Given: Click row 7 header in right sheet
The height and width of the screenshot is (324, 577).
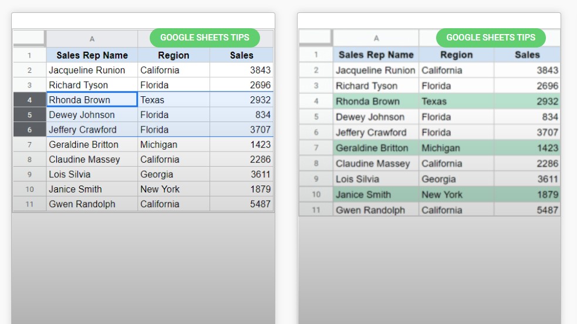Looking at the screenshot, I should 316,148.
